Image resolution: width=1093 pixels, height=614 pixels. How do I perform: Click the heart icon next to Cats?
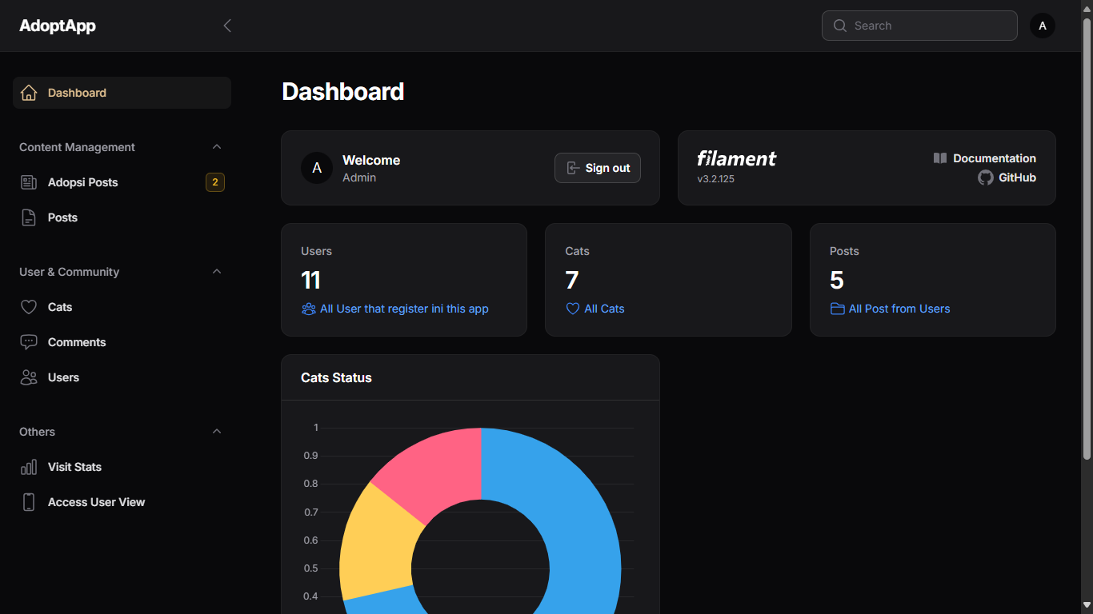tap(29, 306)
